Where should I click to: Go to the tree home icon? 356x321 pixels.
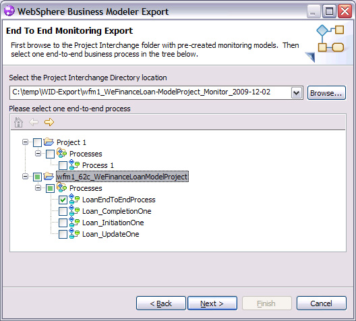18,122
